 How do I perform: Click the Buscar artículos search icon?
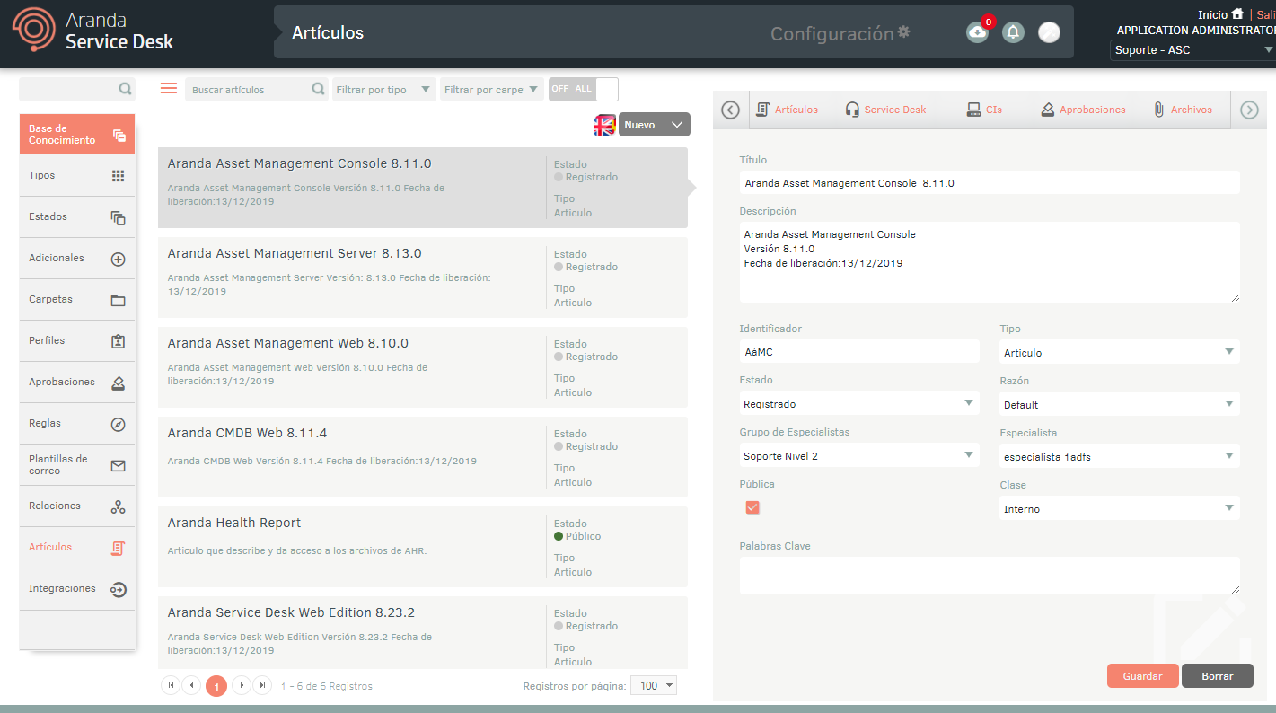pyautogui.click(x=318, y=89)
